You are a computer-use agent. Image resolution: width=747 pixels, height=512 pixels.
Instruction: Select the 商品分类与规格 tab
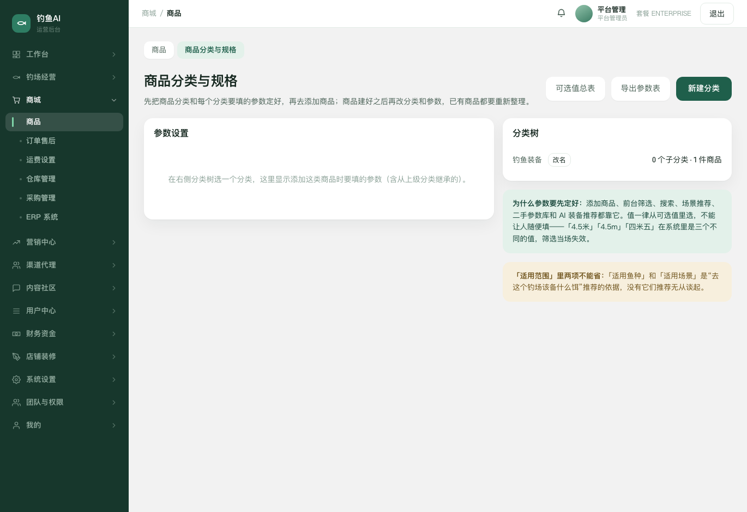click(210, 50)
